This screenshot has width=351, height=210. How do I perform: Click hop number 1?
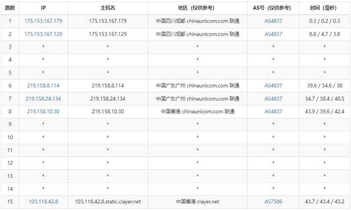(x=10, y=21)
